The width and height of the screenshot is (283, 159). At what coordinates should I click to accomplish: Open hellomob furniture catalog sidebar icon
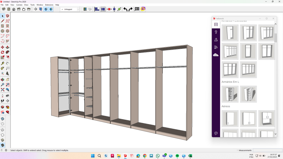click(216, 25)
